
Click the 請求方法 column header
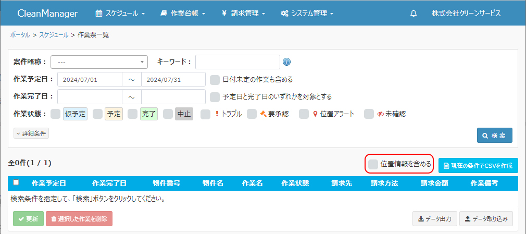coord(384,183)
